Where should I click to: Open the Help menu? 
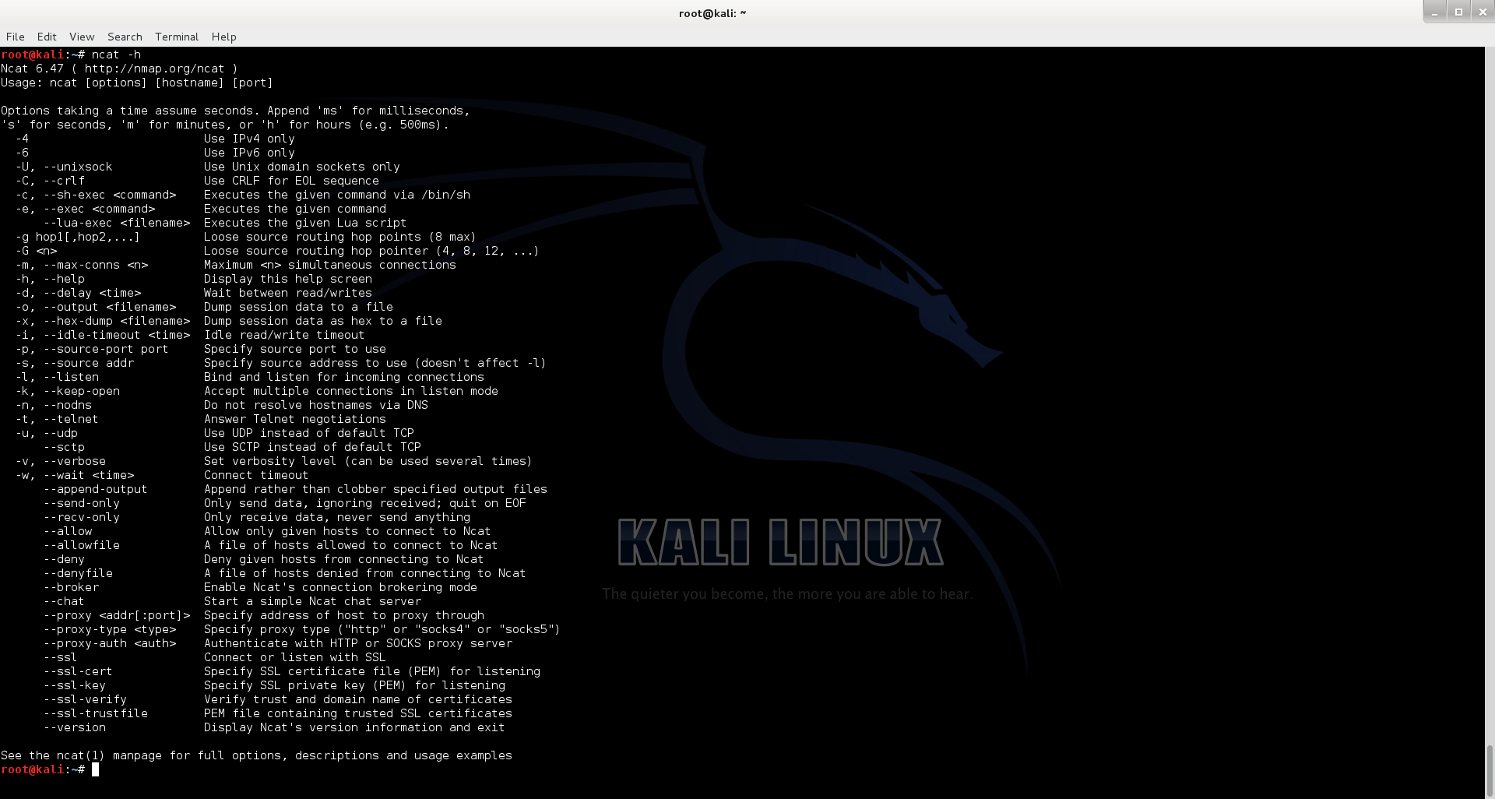(x=223, y=37)
